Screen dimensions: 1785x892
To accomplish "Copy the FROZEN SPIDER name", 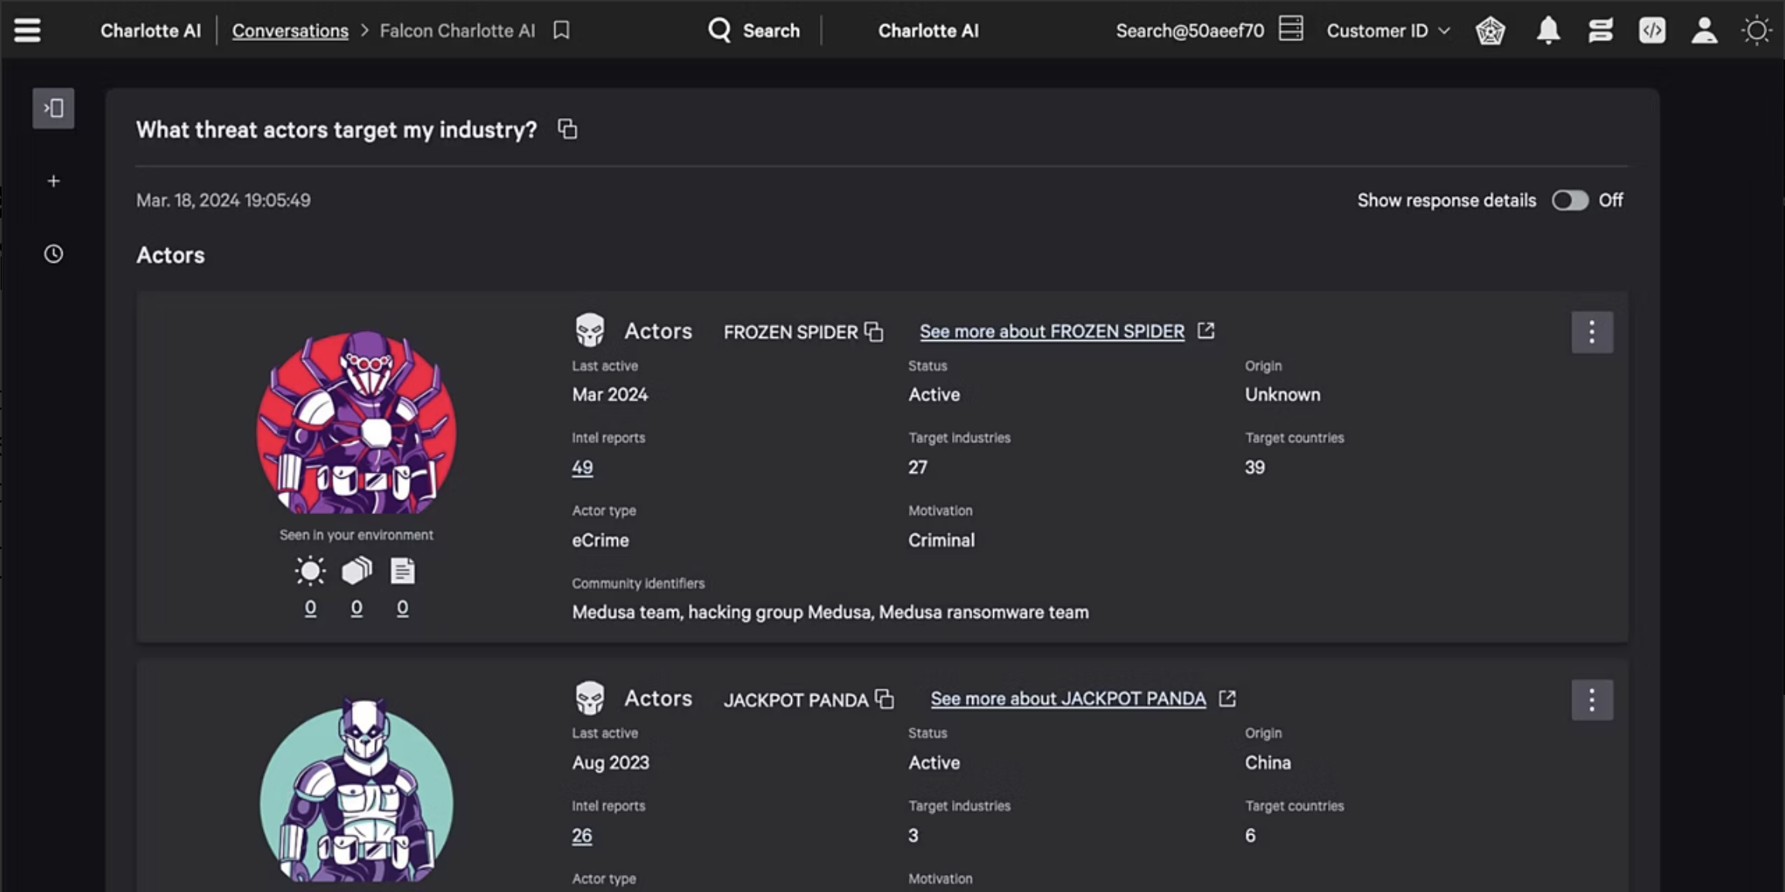I will (874, 332).
